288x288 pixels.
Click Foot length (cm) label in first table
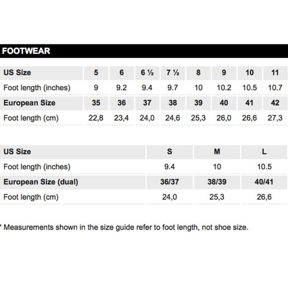(31, 118)
